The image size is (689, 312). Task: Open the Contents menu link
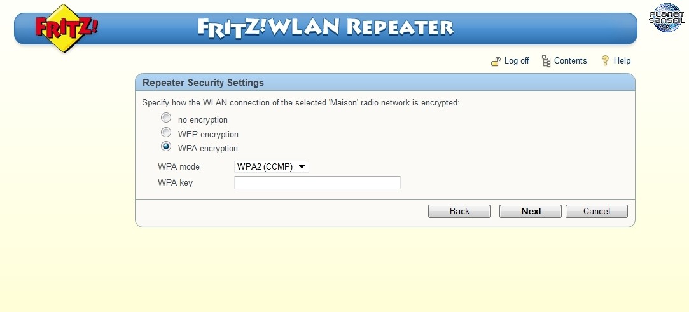571,61
